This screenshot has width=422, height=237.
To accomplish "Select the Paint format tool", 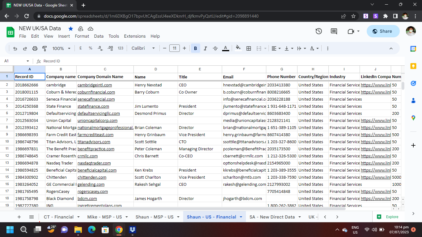I will click(44, 48).
